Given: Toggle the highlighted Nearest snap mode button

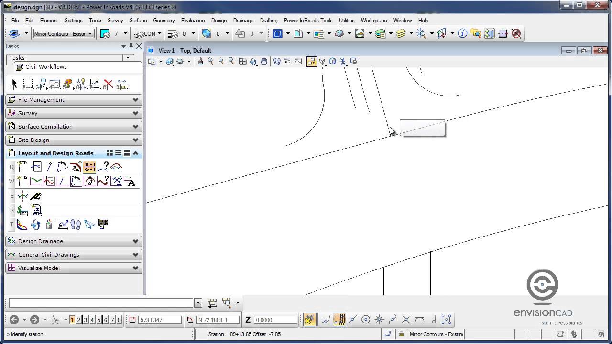Looking at the screenshot, I should [x=339, y=320].
